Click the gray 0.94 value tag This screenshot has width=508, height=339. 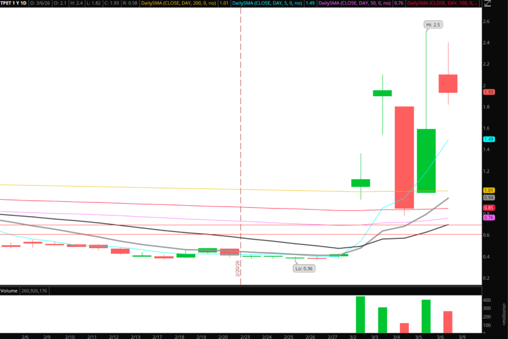[489, 197]
